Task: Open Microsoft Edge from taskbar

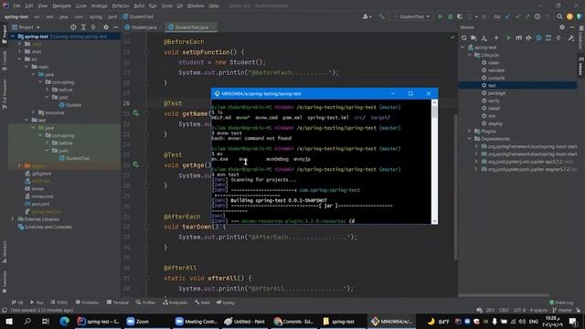Action: (x=64, y=321)
